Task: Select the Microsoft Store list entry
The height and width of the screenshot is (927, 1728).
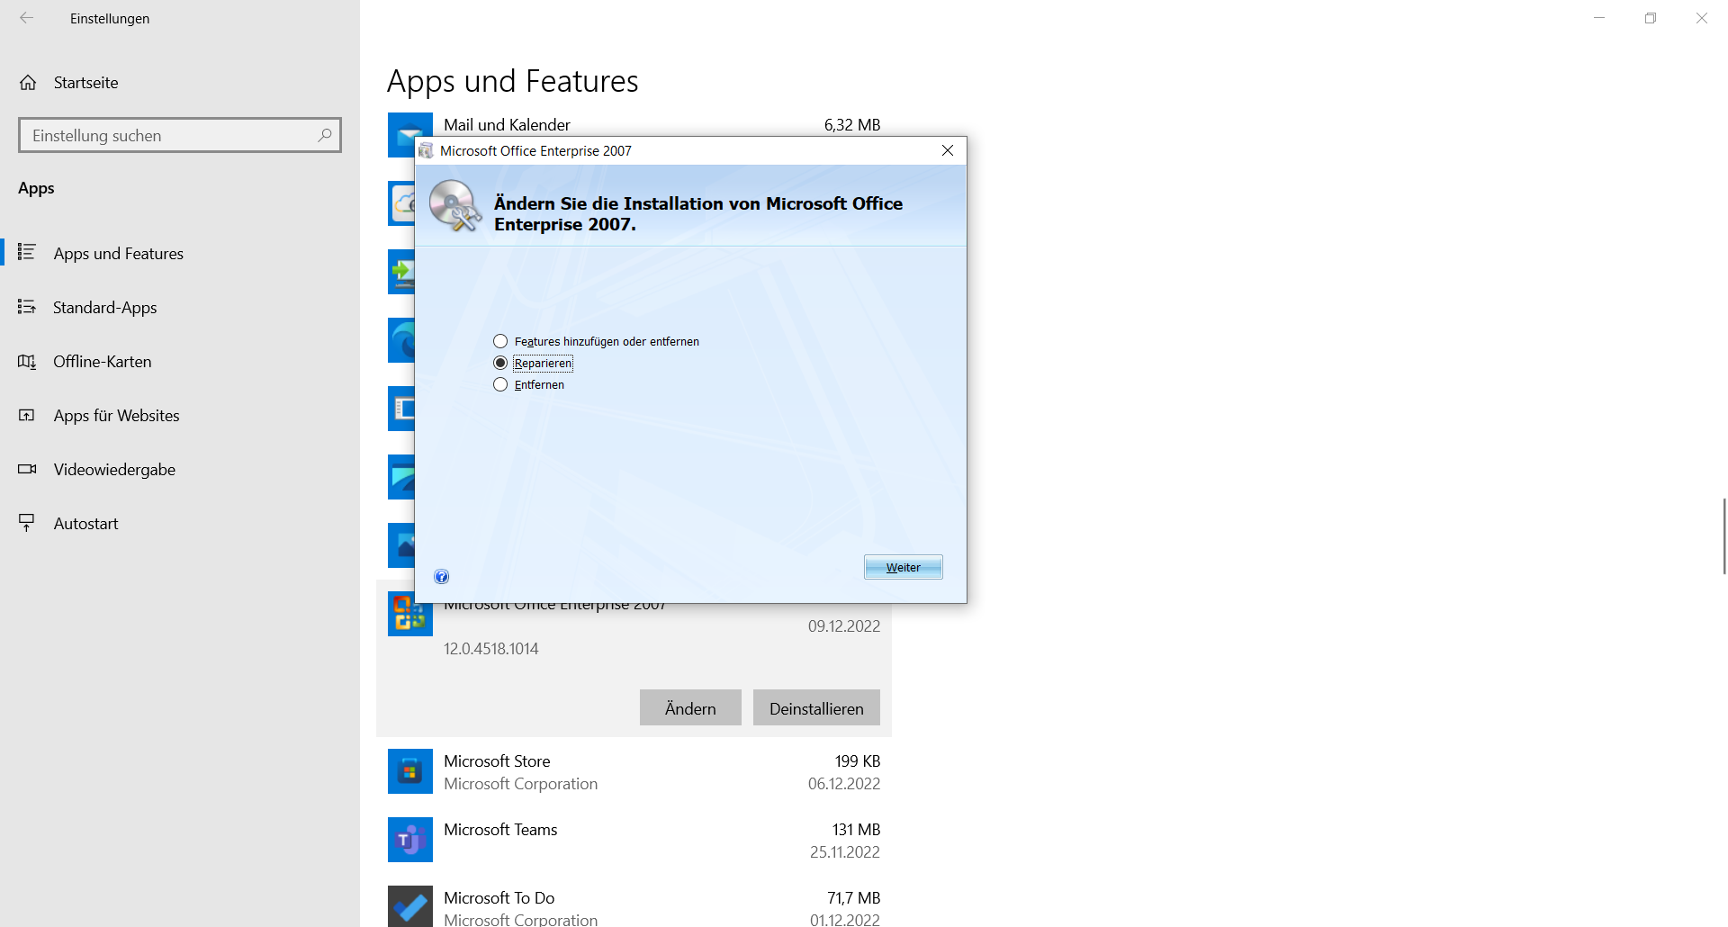Action: point(634,771)
